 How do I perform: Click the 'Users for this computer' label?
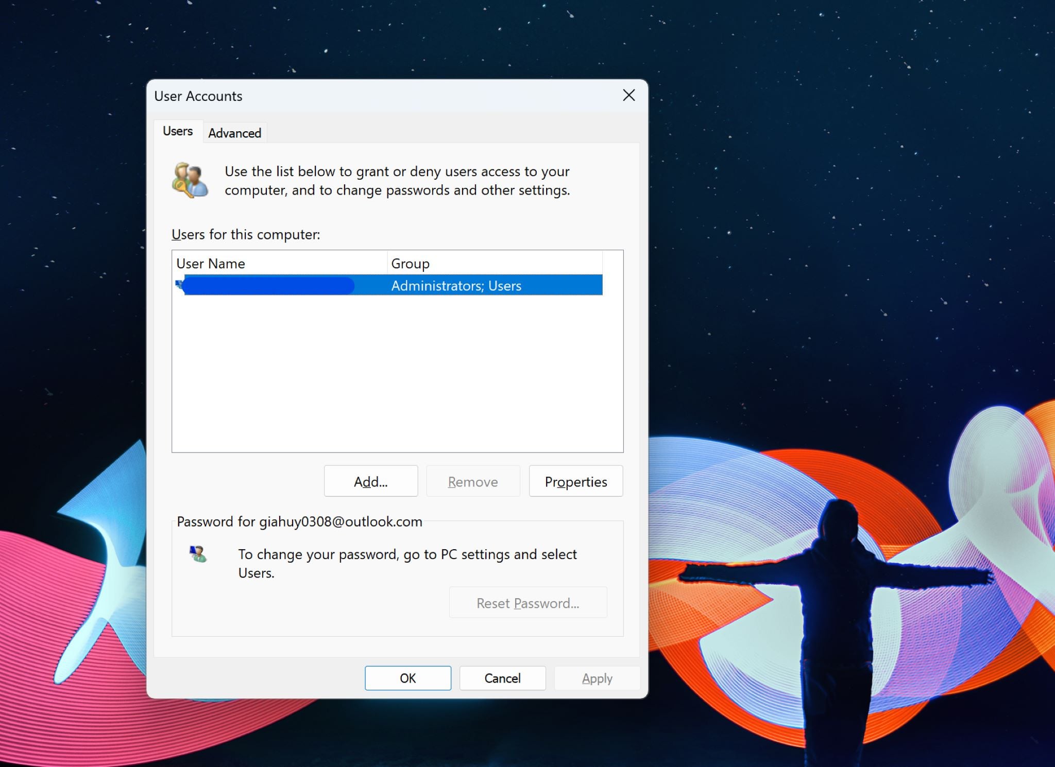click(x=246, y=235)
